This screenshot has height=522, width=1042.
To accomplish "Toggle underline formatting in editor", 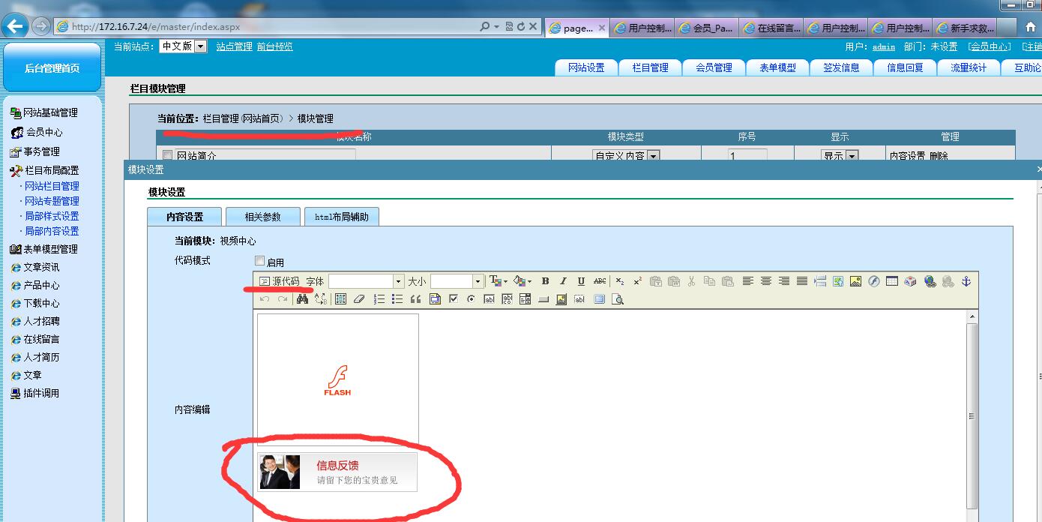I will point(581,281).
